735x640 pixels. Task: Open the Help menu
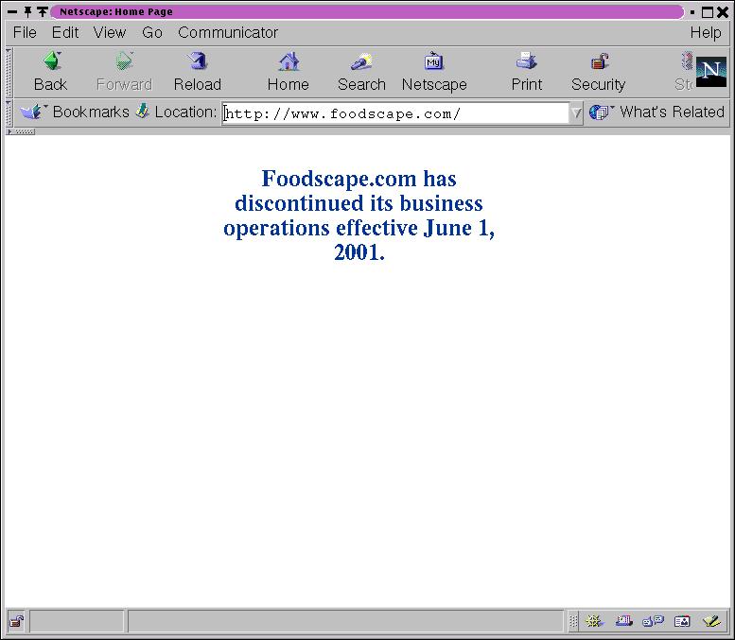click(x=706, y=32)
